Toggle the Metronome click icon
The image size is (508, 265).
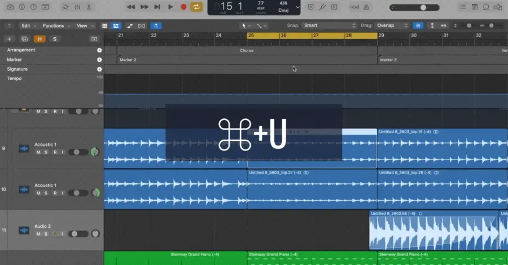[366, 7]
